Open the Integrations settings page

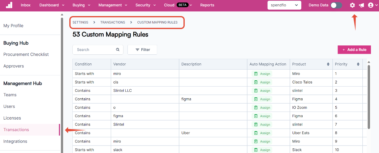(15, 141)
